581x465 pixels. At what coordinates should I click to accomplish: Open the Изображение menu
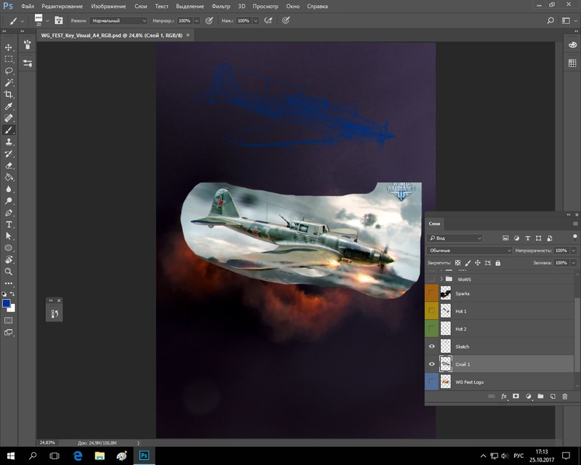108,7
